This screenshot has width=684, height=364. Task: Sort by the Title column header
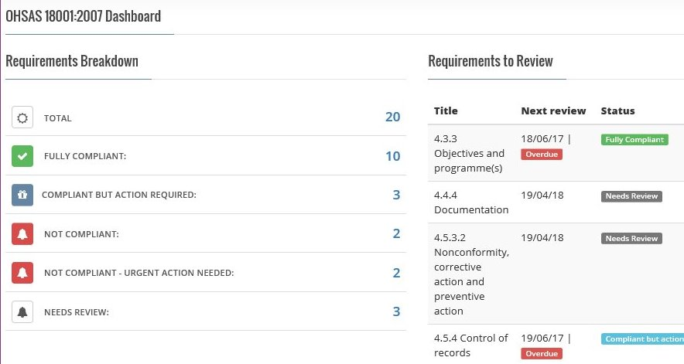[x=446, y=111]
